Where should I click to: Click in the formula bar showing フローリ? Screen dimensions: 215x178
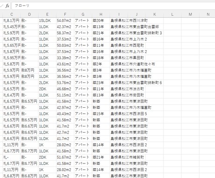coord(113,6)
